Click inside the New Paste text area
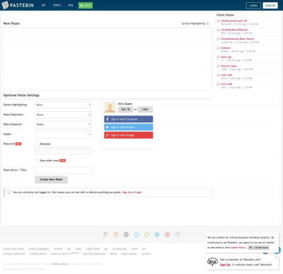This screenshot has width=283, height=274. tap(108, 59)
